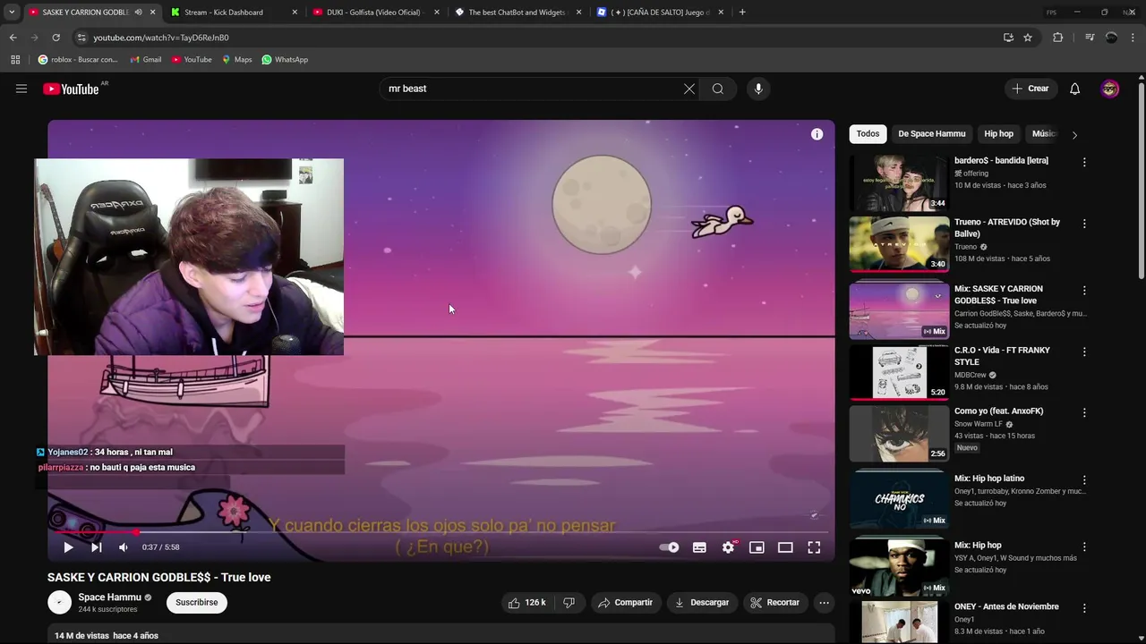Close the SASKE Y CARRION tab
1146x644 pixels.
click(x=153, y=13)
